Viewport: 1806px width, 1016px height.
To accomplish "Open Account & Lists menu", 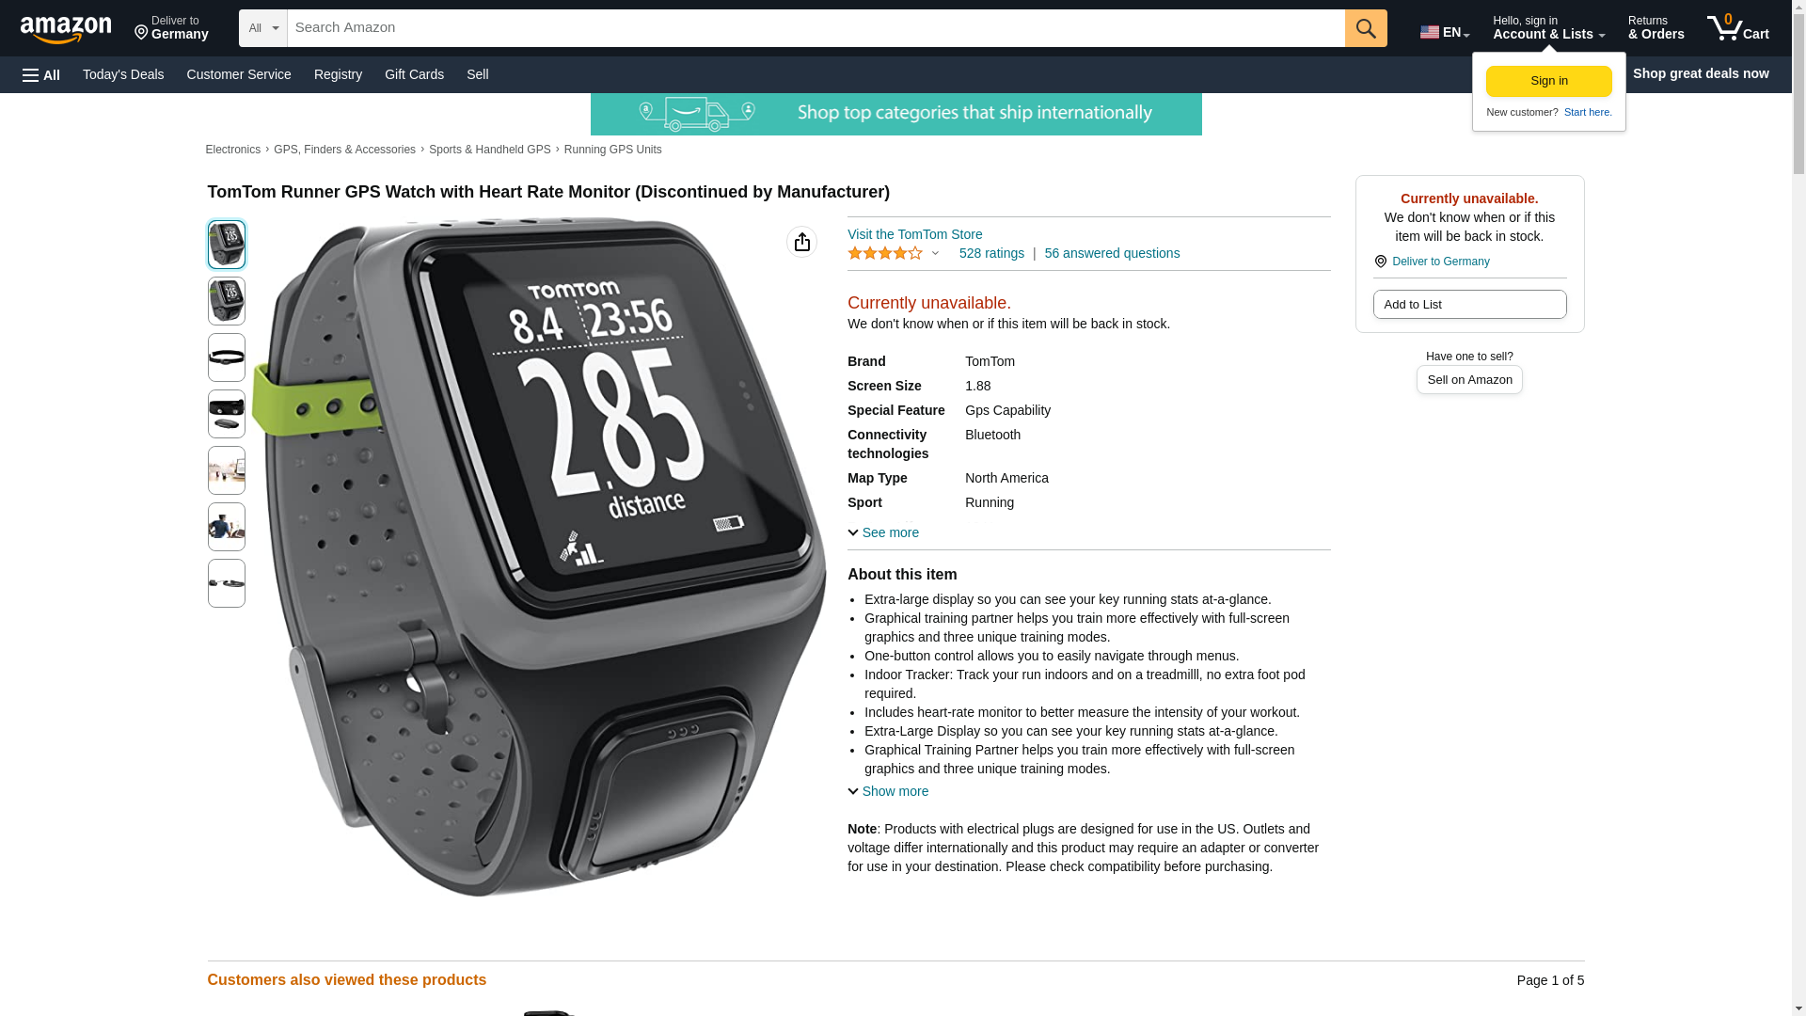I will tap(1548, 28).
